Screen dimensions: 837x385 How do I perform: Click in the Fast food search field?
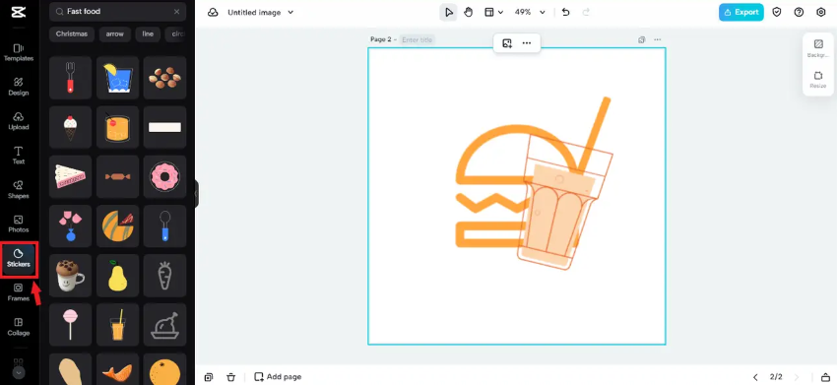coord(117,11)
